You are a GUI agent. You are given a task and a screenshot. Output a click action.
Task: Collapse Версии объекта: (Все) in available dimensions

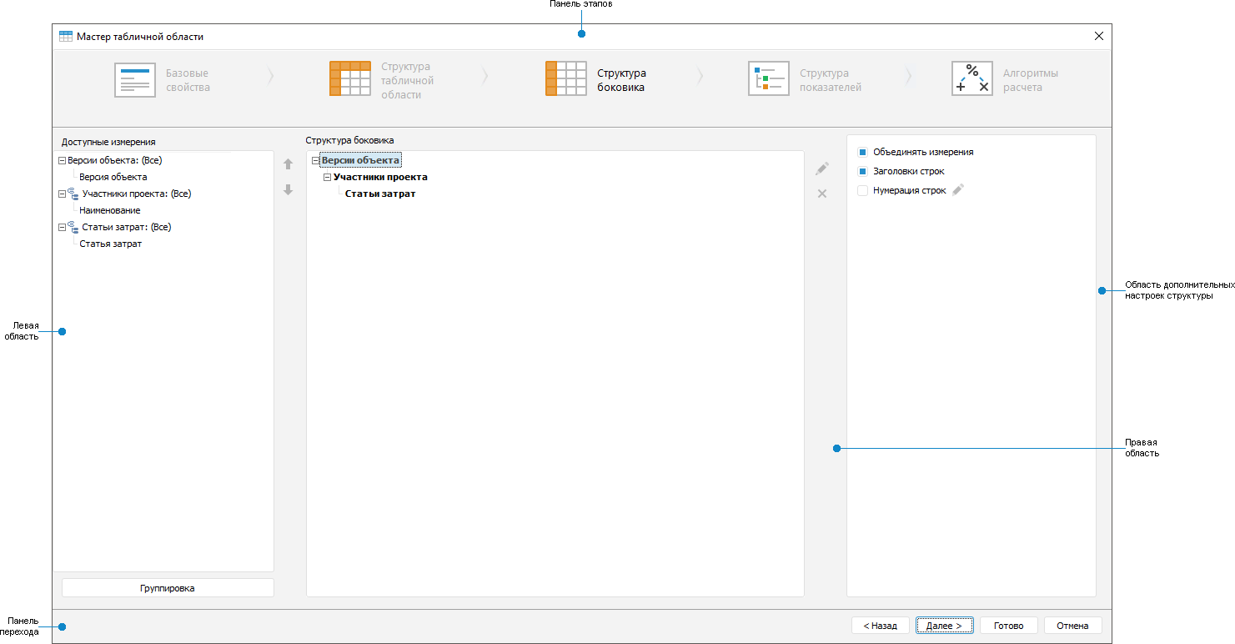62,160
